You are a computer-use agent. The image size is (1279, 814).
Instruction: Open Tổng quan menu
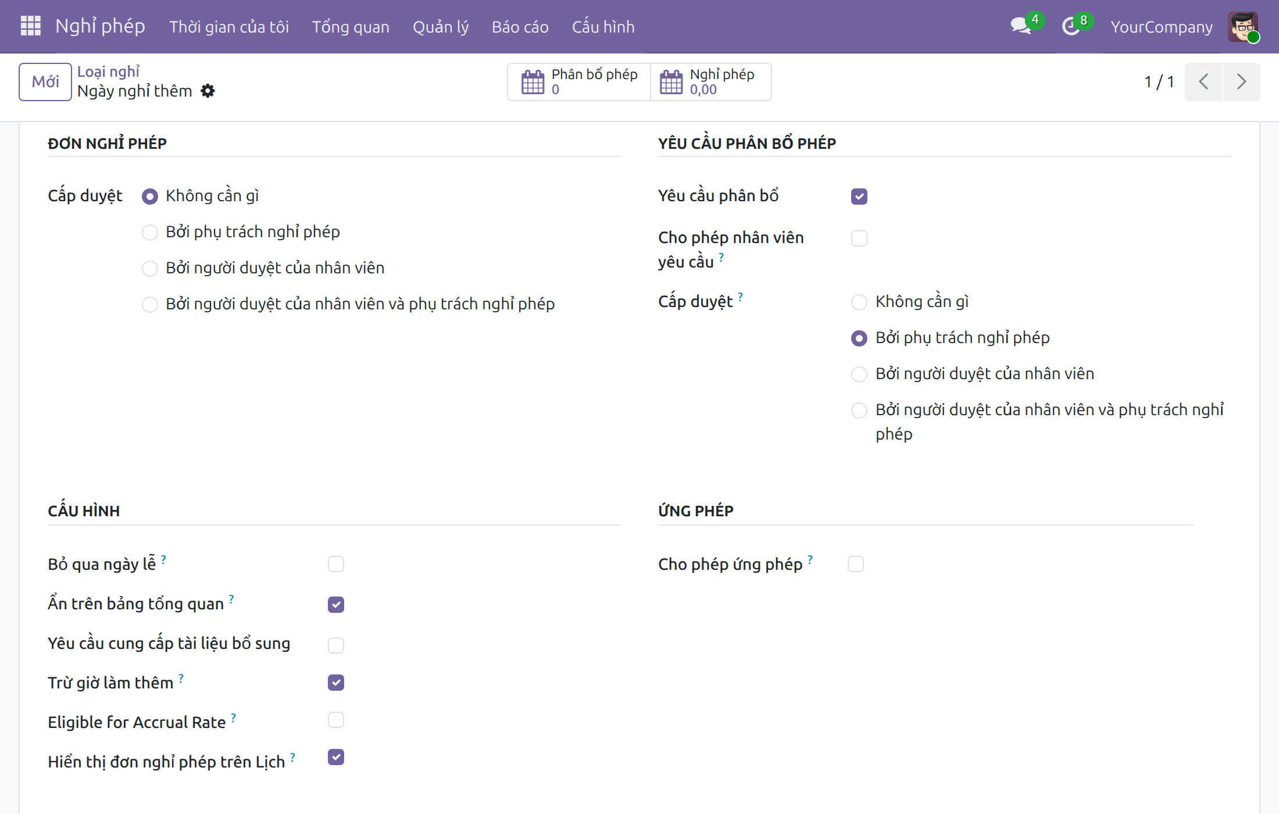click(x=351, y=27)
